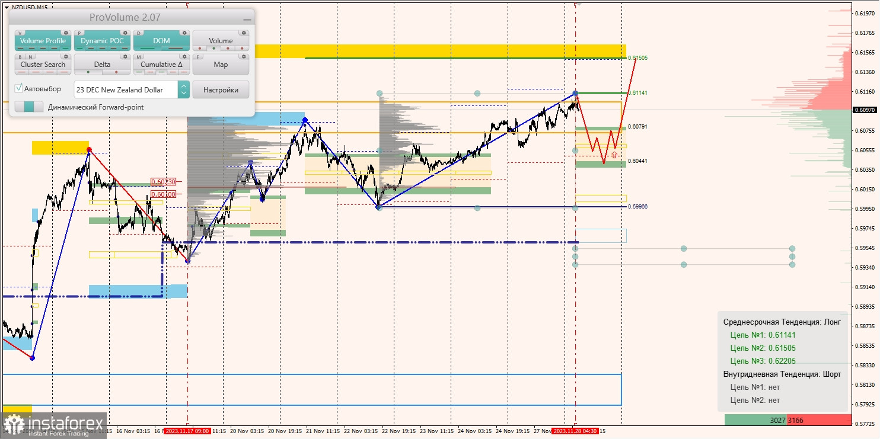The width and height of the screenshot is (880, 439).
Task: Minimize the ProVolume 2.07 panel
Action: click(247, 20)
